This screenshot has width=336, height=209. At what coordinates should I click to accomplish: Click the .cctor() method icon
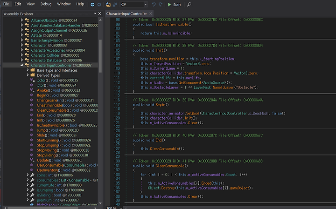[x=32, y=80]
